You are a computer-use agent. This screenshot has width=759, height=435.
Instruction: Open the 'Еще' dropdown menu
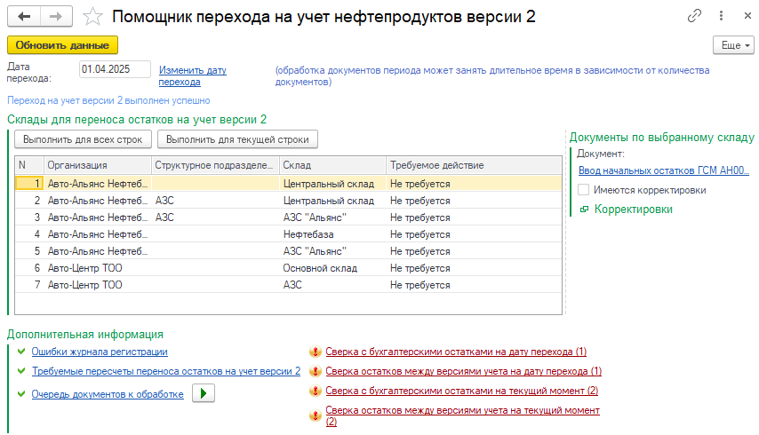[x=733, y=44]
